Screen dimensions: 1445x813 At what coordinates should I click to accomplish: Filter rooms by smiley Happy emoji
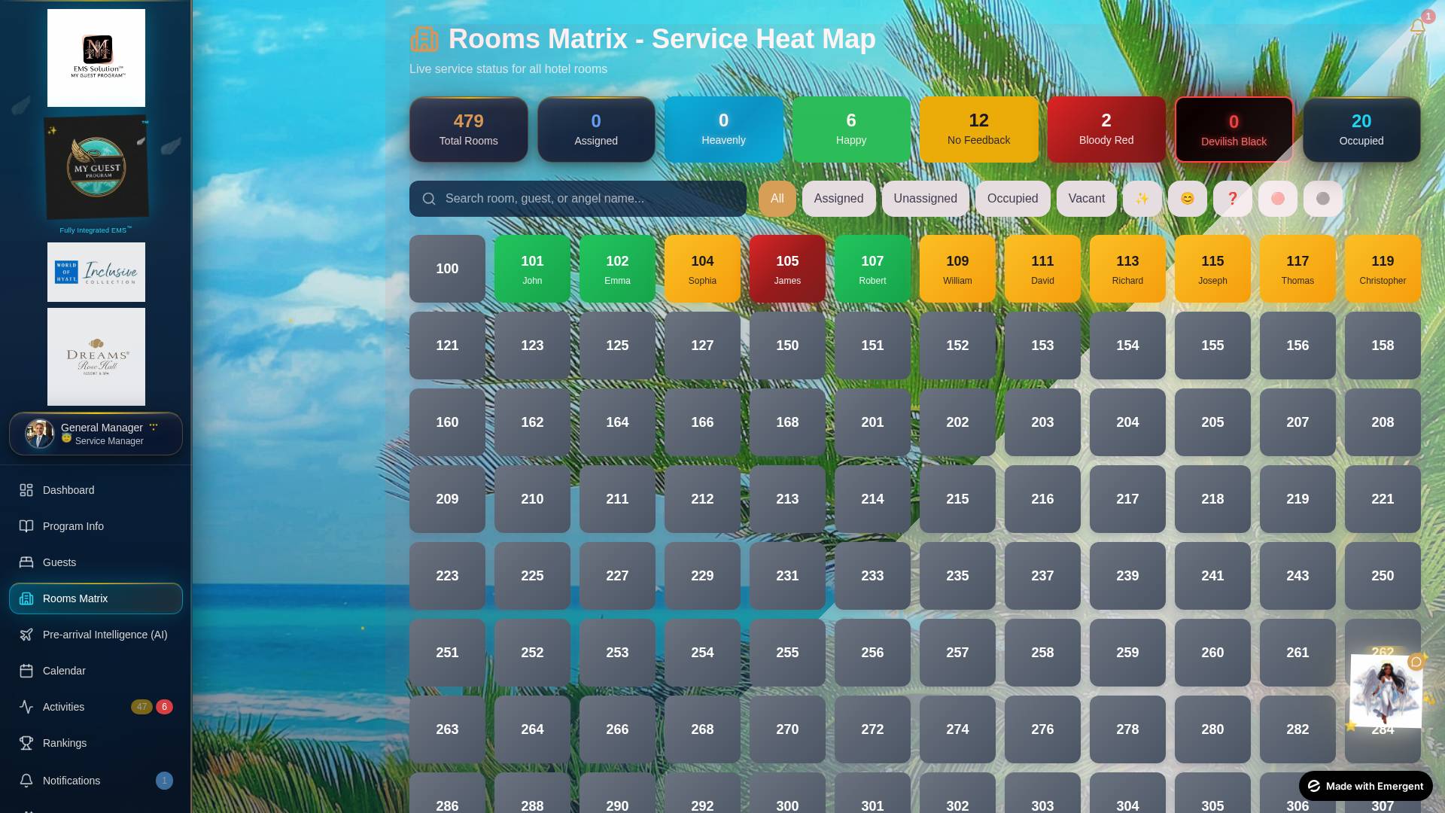tap(1187, 199)
